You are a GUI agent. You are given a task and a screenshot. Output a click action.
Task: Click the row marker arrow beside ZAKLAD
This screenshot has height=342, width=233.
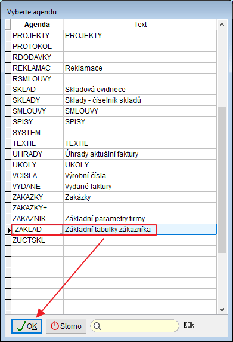8,230
